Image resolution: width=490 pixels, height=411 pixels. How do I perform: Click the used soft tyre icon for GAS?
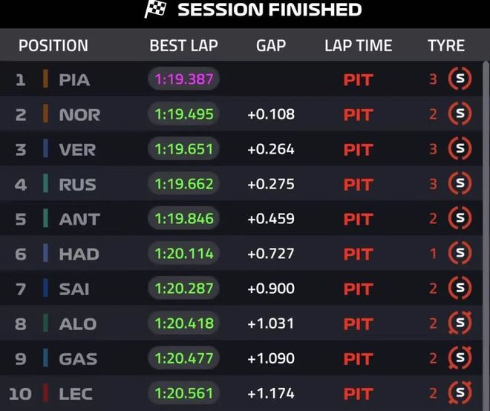tap(460, 358)
